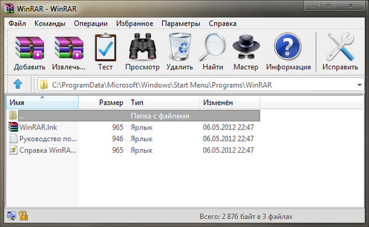This screenshot has width=369, height=227.
Task: Click WinRAR.lnk date 06.05.2012 22:47
Action: pyautogui.click(x=228, y=127)
